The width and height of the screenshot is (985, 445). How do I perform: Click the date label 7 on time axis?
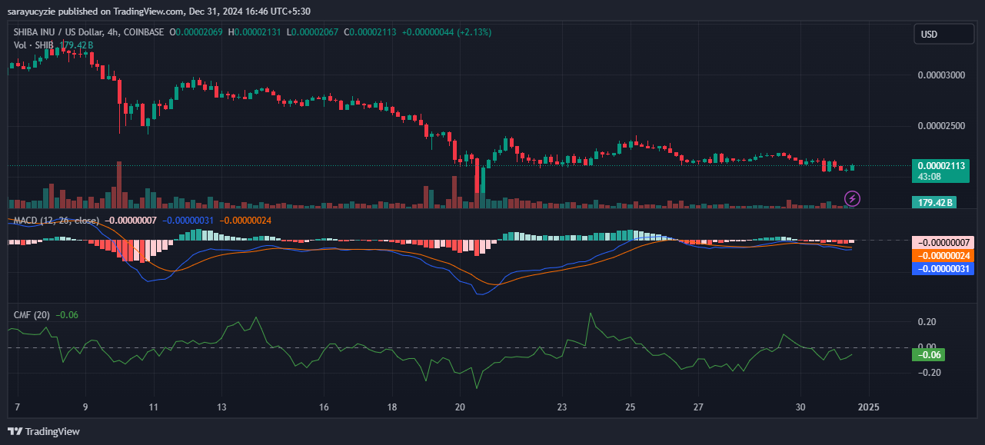point(17,407)
